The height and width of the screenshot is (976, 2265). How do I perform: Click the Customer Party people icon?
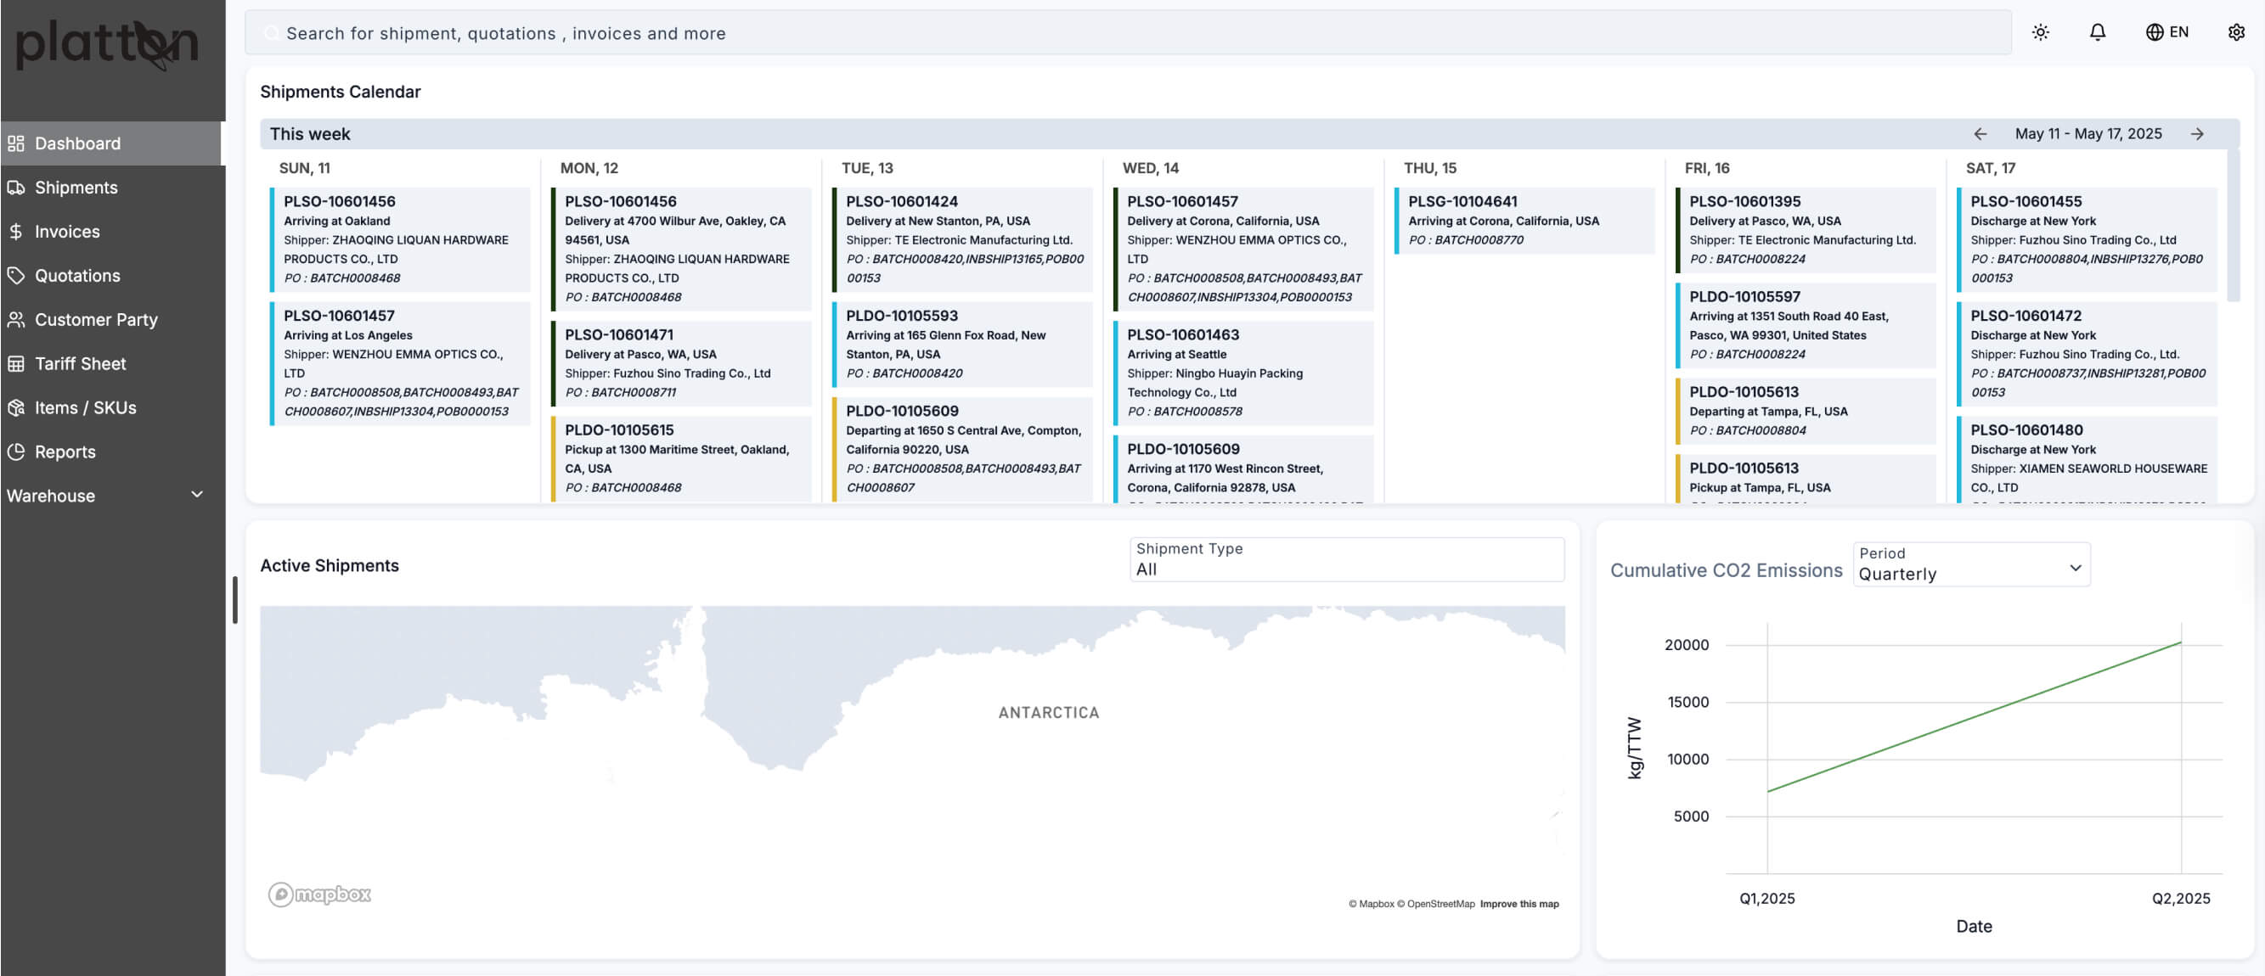pos(16,319)
